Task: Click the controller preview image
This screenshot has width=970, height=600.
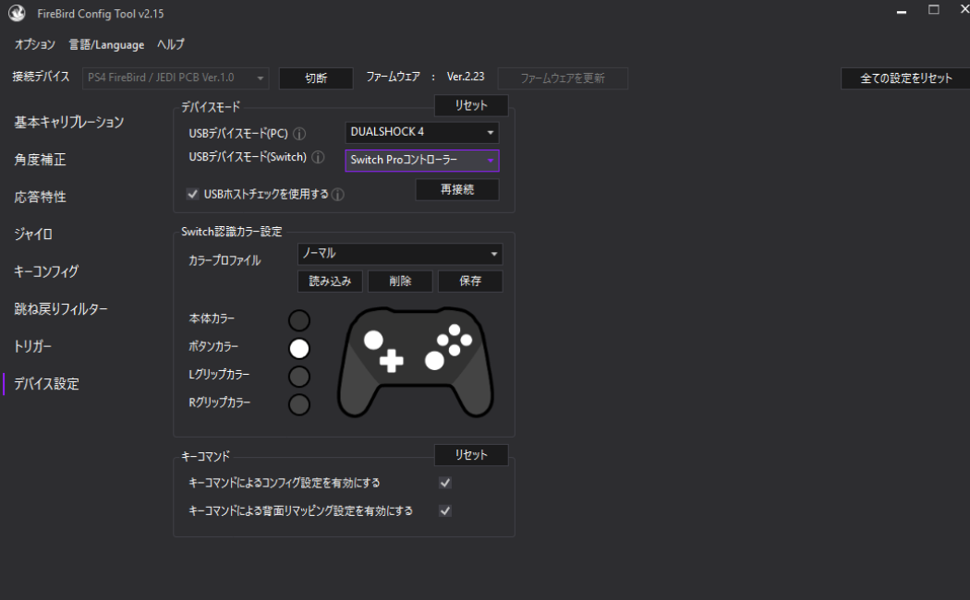Action: [x=415, y=362]
